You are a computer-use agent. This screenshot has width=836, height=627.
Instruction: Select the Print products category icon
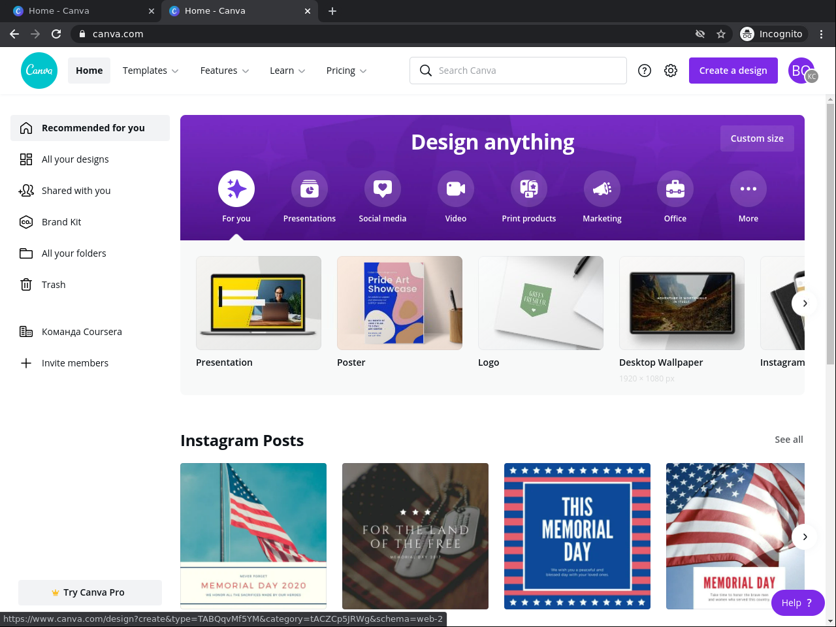(529, 189)
